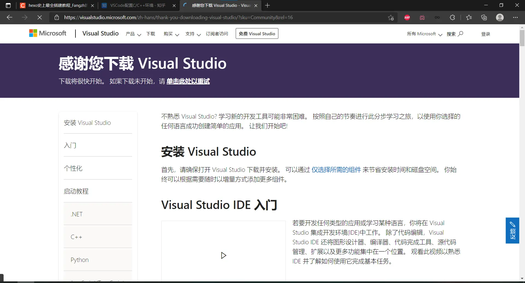Click the AdBlock Plus extension icon
This screenshot has width=525, height=283.
tap(407, 17)
